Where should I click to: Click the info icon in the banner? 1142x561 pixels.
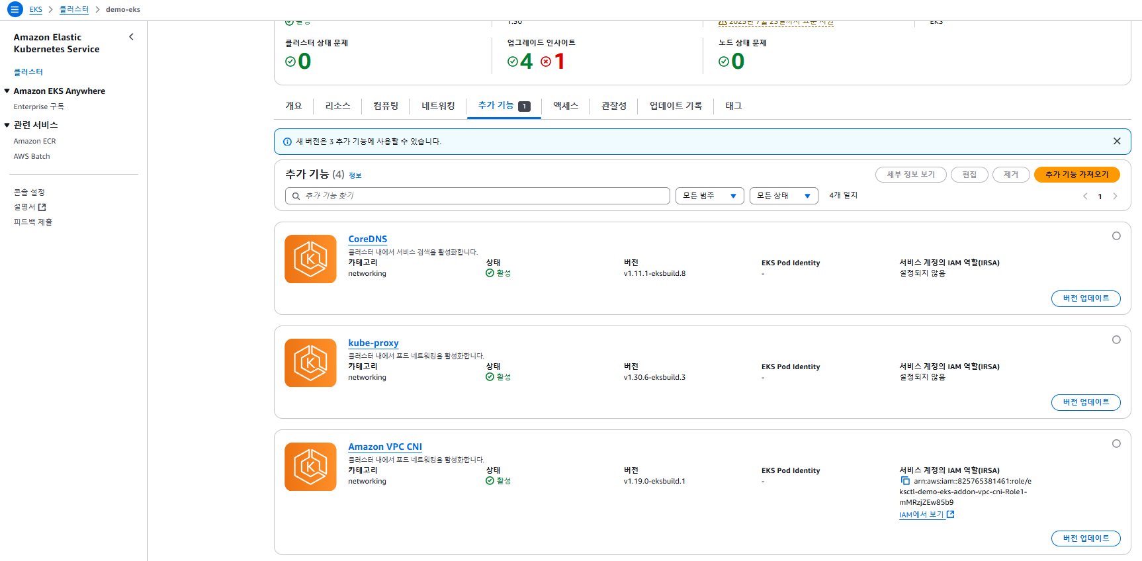[287, 142]
